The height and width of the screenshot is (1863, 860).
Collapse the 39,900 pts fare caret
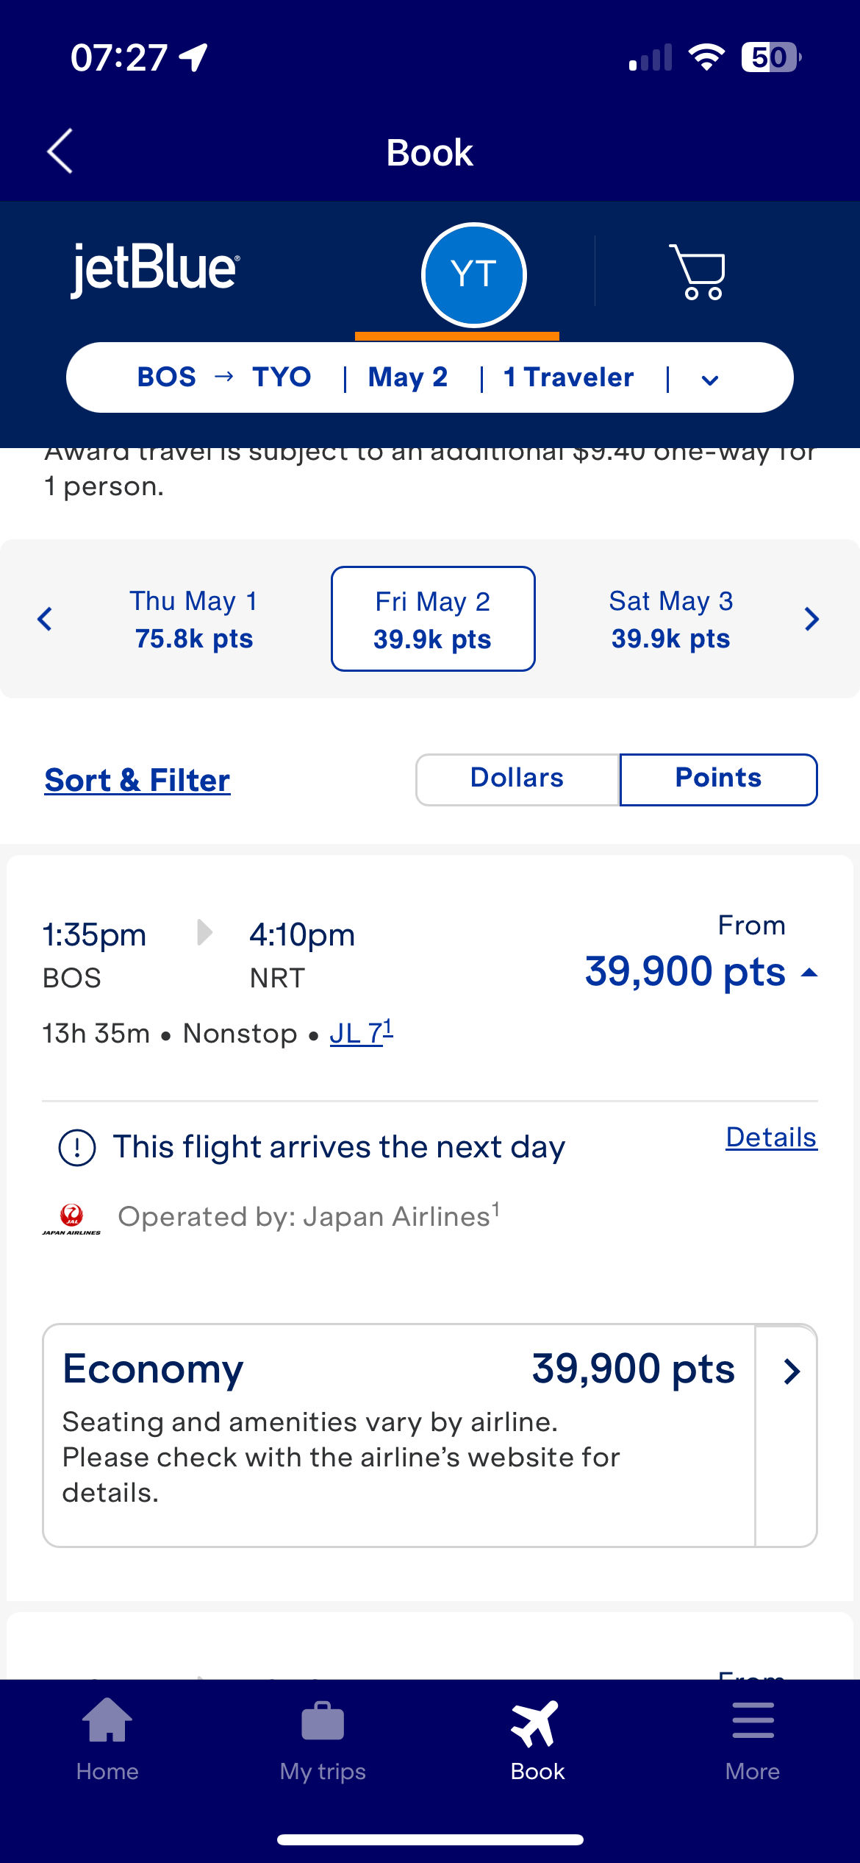click(809, 973)
